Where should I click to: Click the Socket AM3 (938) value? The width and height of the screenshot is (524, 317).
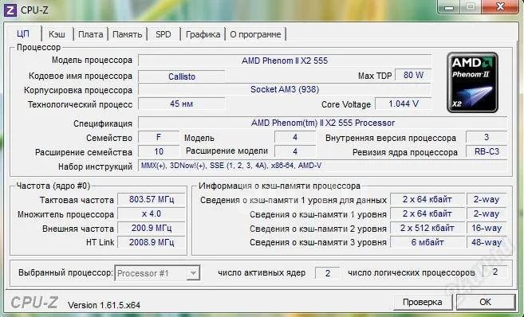click(x=285, y=89)
